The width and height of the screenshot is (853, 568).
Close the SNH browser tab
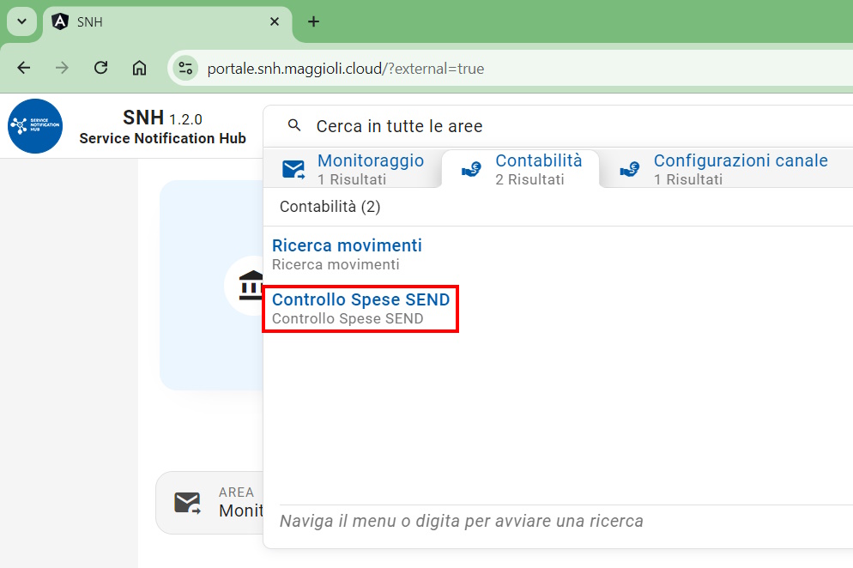tap(275, 21)
